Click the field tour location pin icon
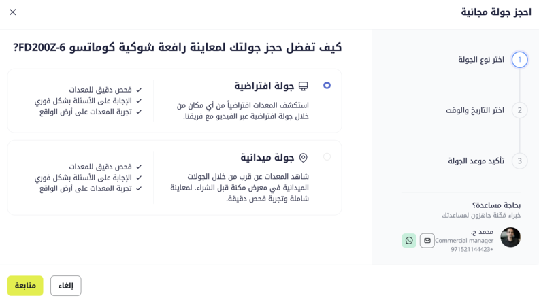The image size is (539, 302). (x=304, y=158)
